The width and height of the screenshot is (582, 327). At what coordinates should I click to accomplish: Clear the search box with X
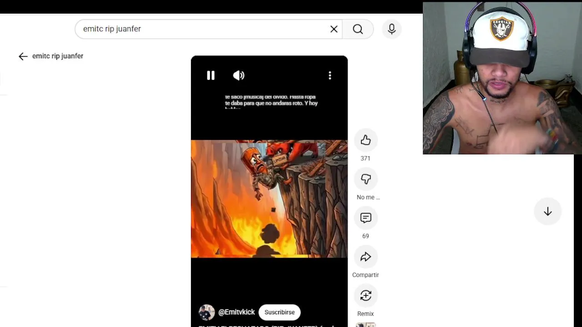click(334, 29)
